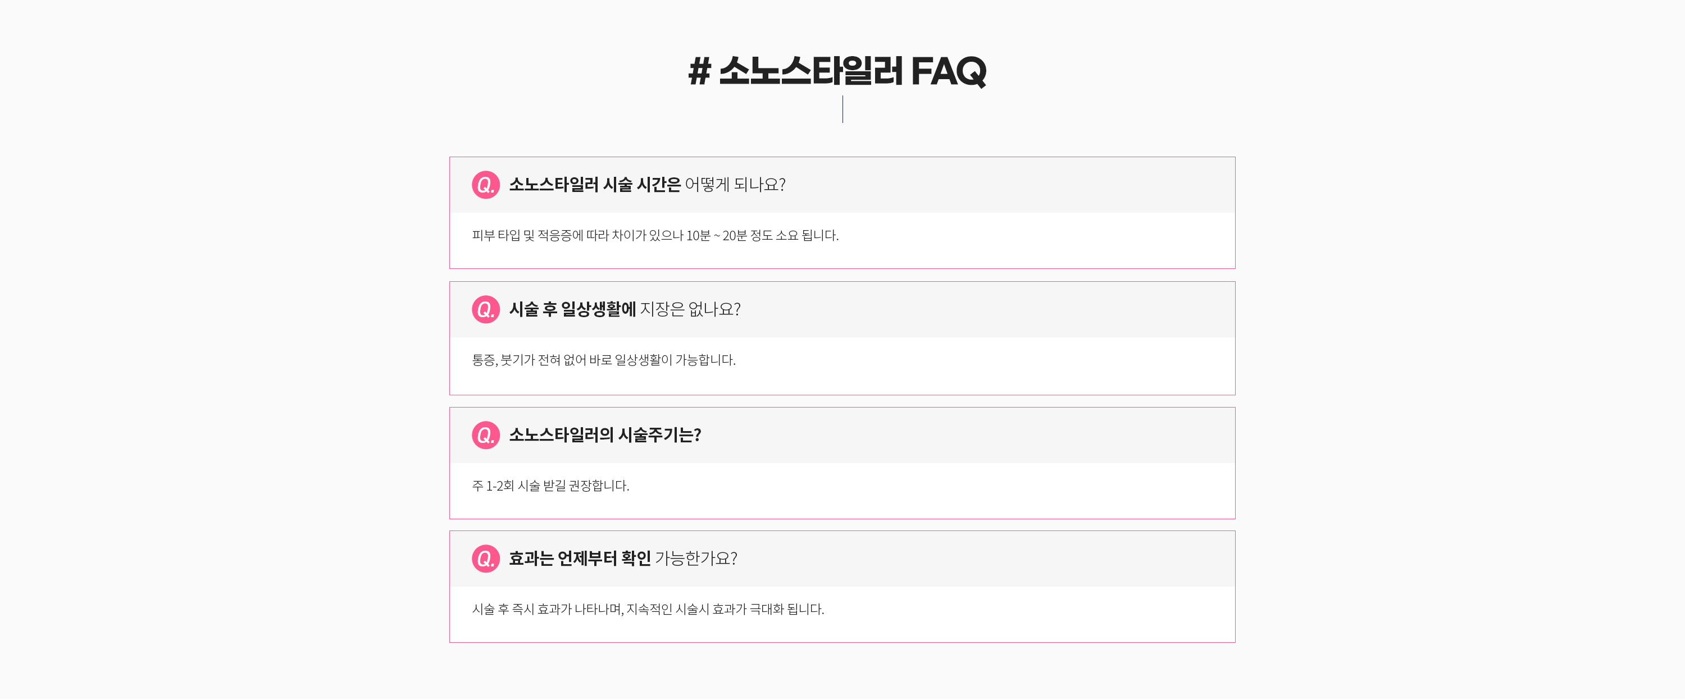Select the answer about 통증, 붓기가 전혀 없어
This screenshot has width=1685, height=700.
(x=604, y=360)
